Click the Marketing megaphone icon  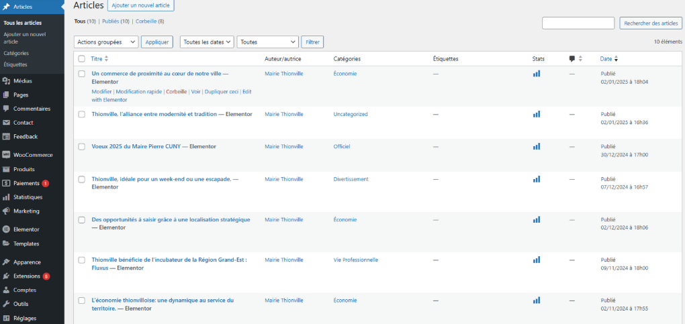point(6,211)
